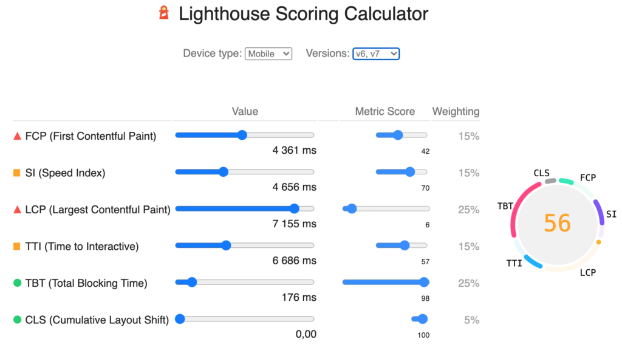Click the green circle icon beside CLS

17,320
